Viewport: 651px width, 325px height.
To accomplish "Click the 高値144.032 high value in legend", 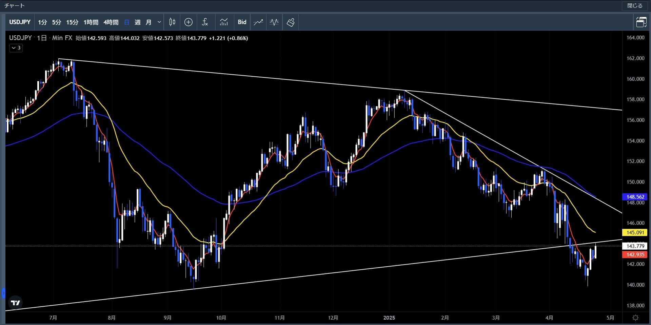I will [124, 38].
